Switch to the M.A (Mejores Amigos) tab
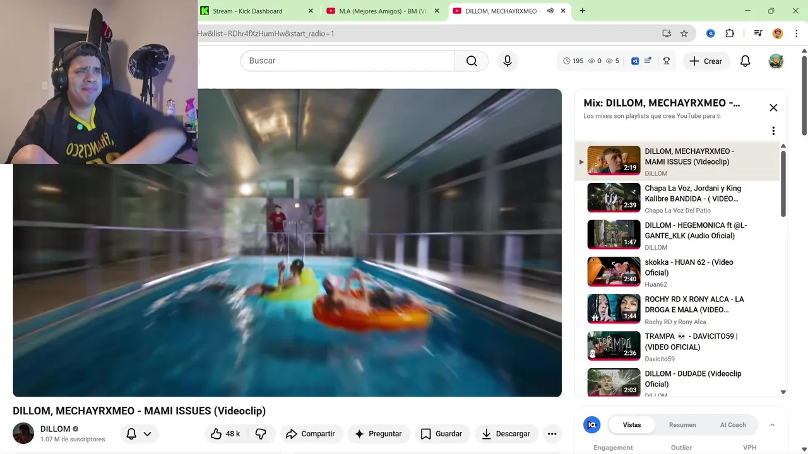This screenshot has width=808, height=454. click(x=383, y=11)
